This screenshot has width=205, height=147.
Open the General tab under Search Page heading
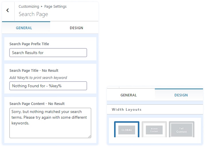point(24,28)
